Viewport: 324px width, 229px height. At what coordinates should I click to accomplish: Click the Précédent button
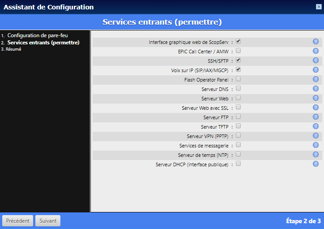point(17,221)
